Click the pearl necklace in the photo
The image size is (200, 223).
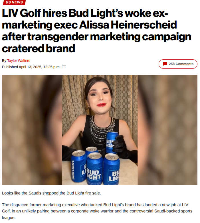point(102,128)
